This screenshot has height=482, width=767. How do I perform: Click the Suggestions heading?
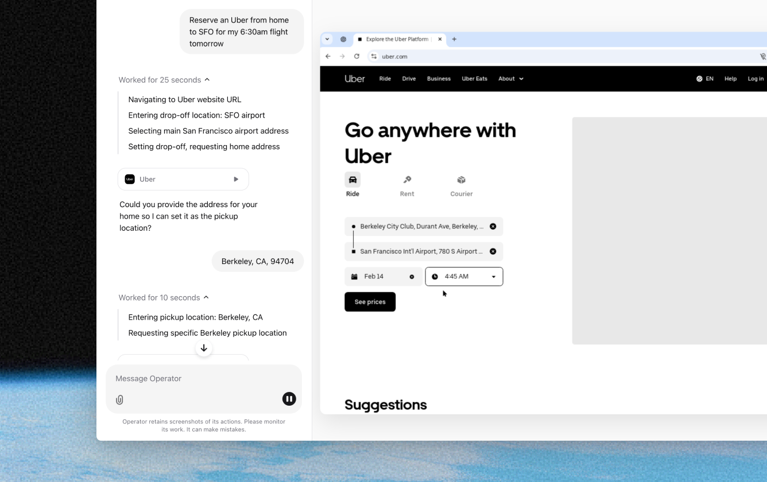pos(386,405)
